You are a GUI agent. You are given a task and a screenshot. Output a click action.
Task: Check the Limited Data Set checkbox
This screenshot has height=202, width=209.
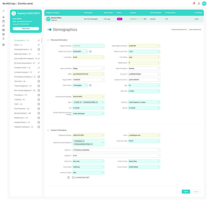(73, 178)
